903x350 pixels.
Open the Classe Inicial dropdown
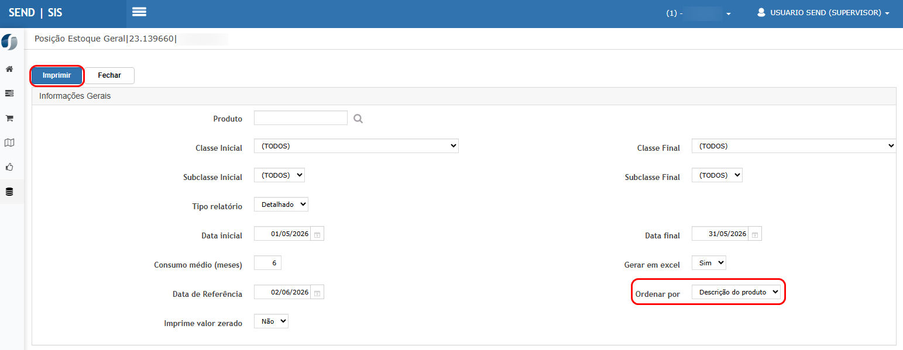pyautogui.click(x=356, y=146)
